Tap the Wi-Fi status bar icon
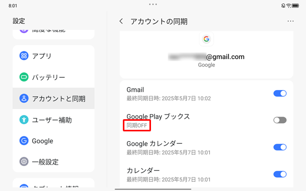Image resolution: width=306 pixels, height=191 pixels. 289,6
